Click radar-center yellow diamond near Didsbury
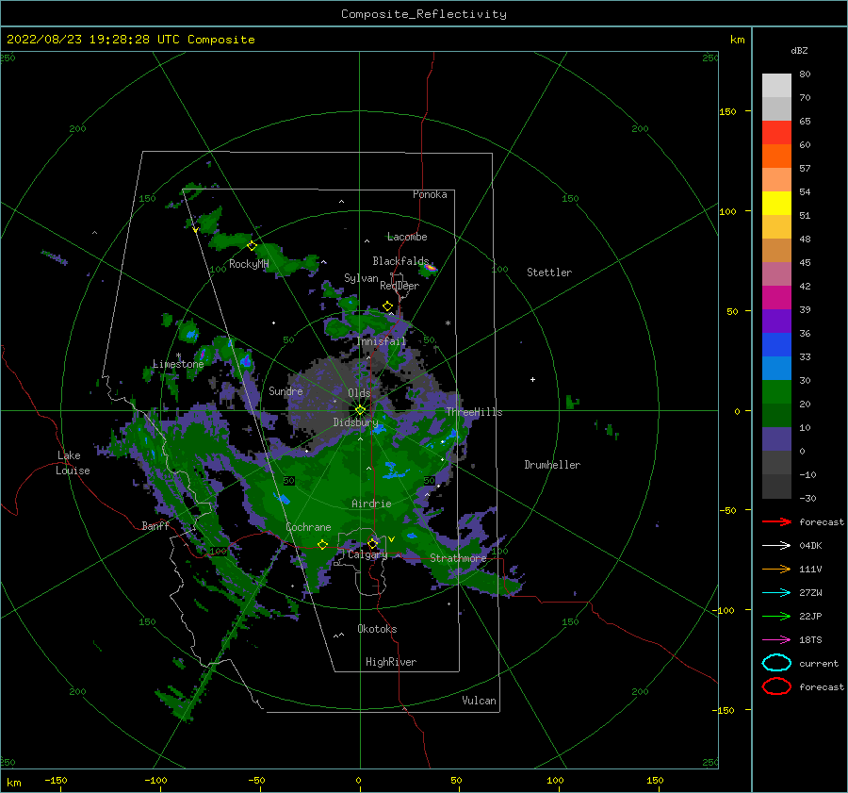This screenshot has height=793, width=848. point(360,410)
